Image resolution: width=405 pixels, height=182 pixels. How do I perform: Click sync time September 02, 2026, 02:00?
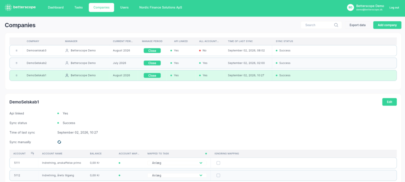coord(246,63)
